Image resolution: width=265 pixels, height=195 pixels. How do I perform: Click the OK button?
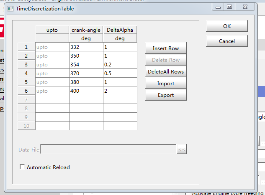[226, 26]
